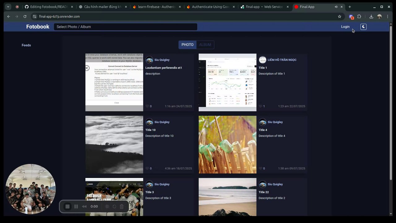Like the Laudantium perferendis et1 photo
396x223 pixels.
pos(147,106)
